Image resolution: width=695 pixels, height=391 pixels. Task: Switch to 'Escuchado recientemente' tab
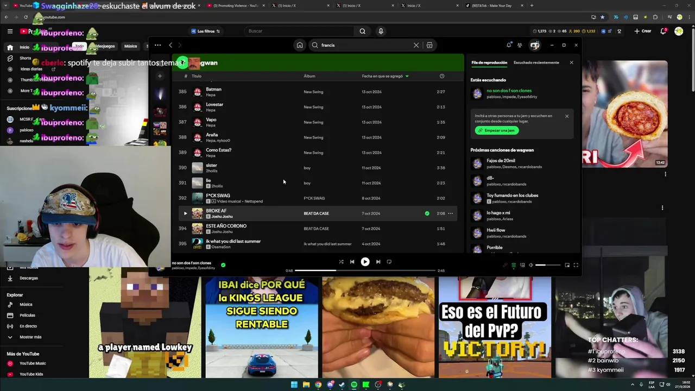pos(536,62)
